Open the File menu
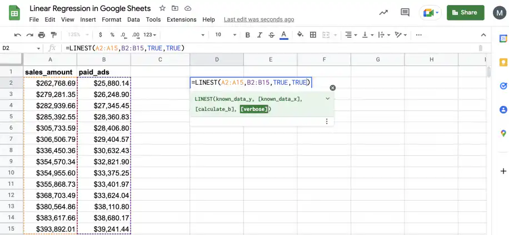Screen dimensions: 509x235 point(34,19)
